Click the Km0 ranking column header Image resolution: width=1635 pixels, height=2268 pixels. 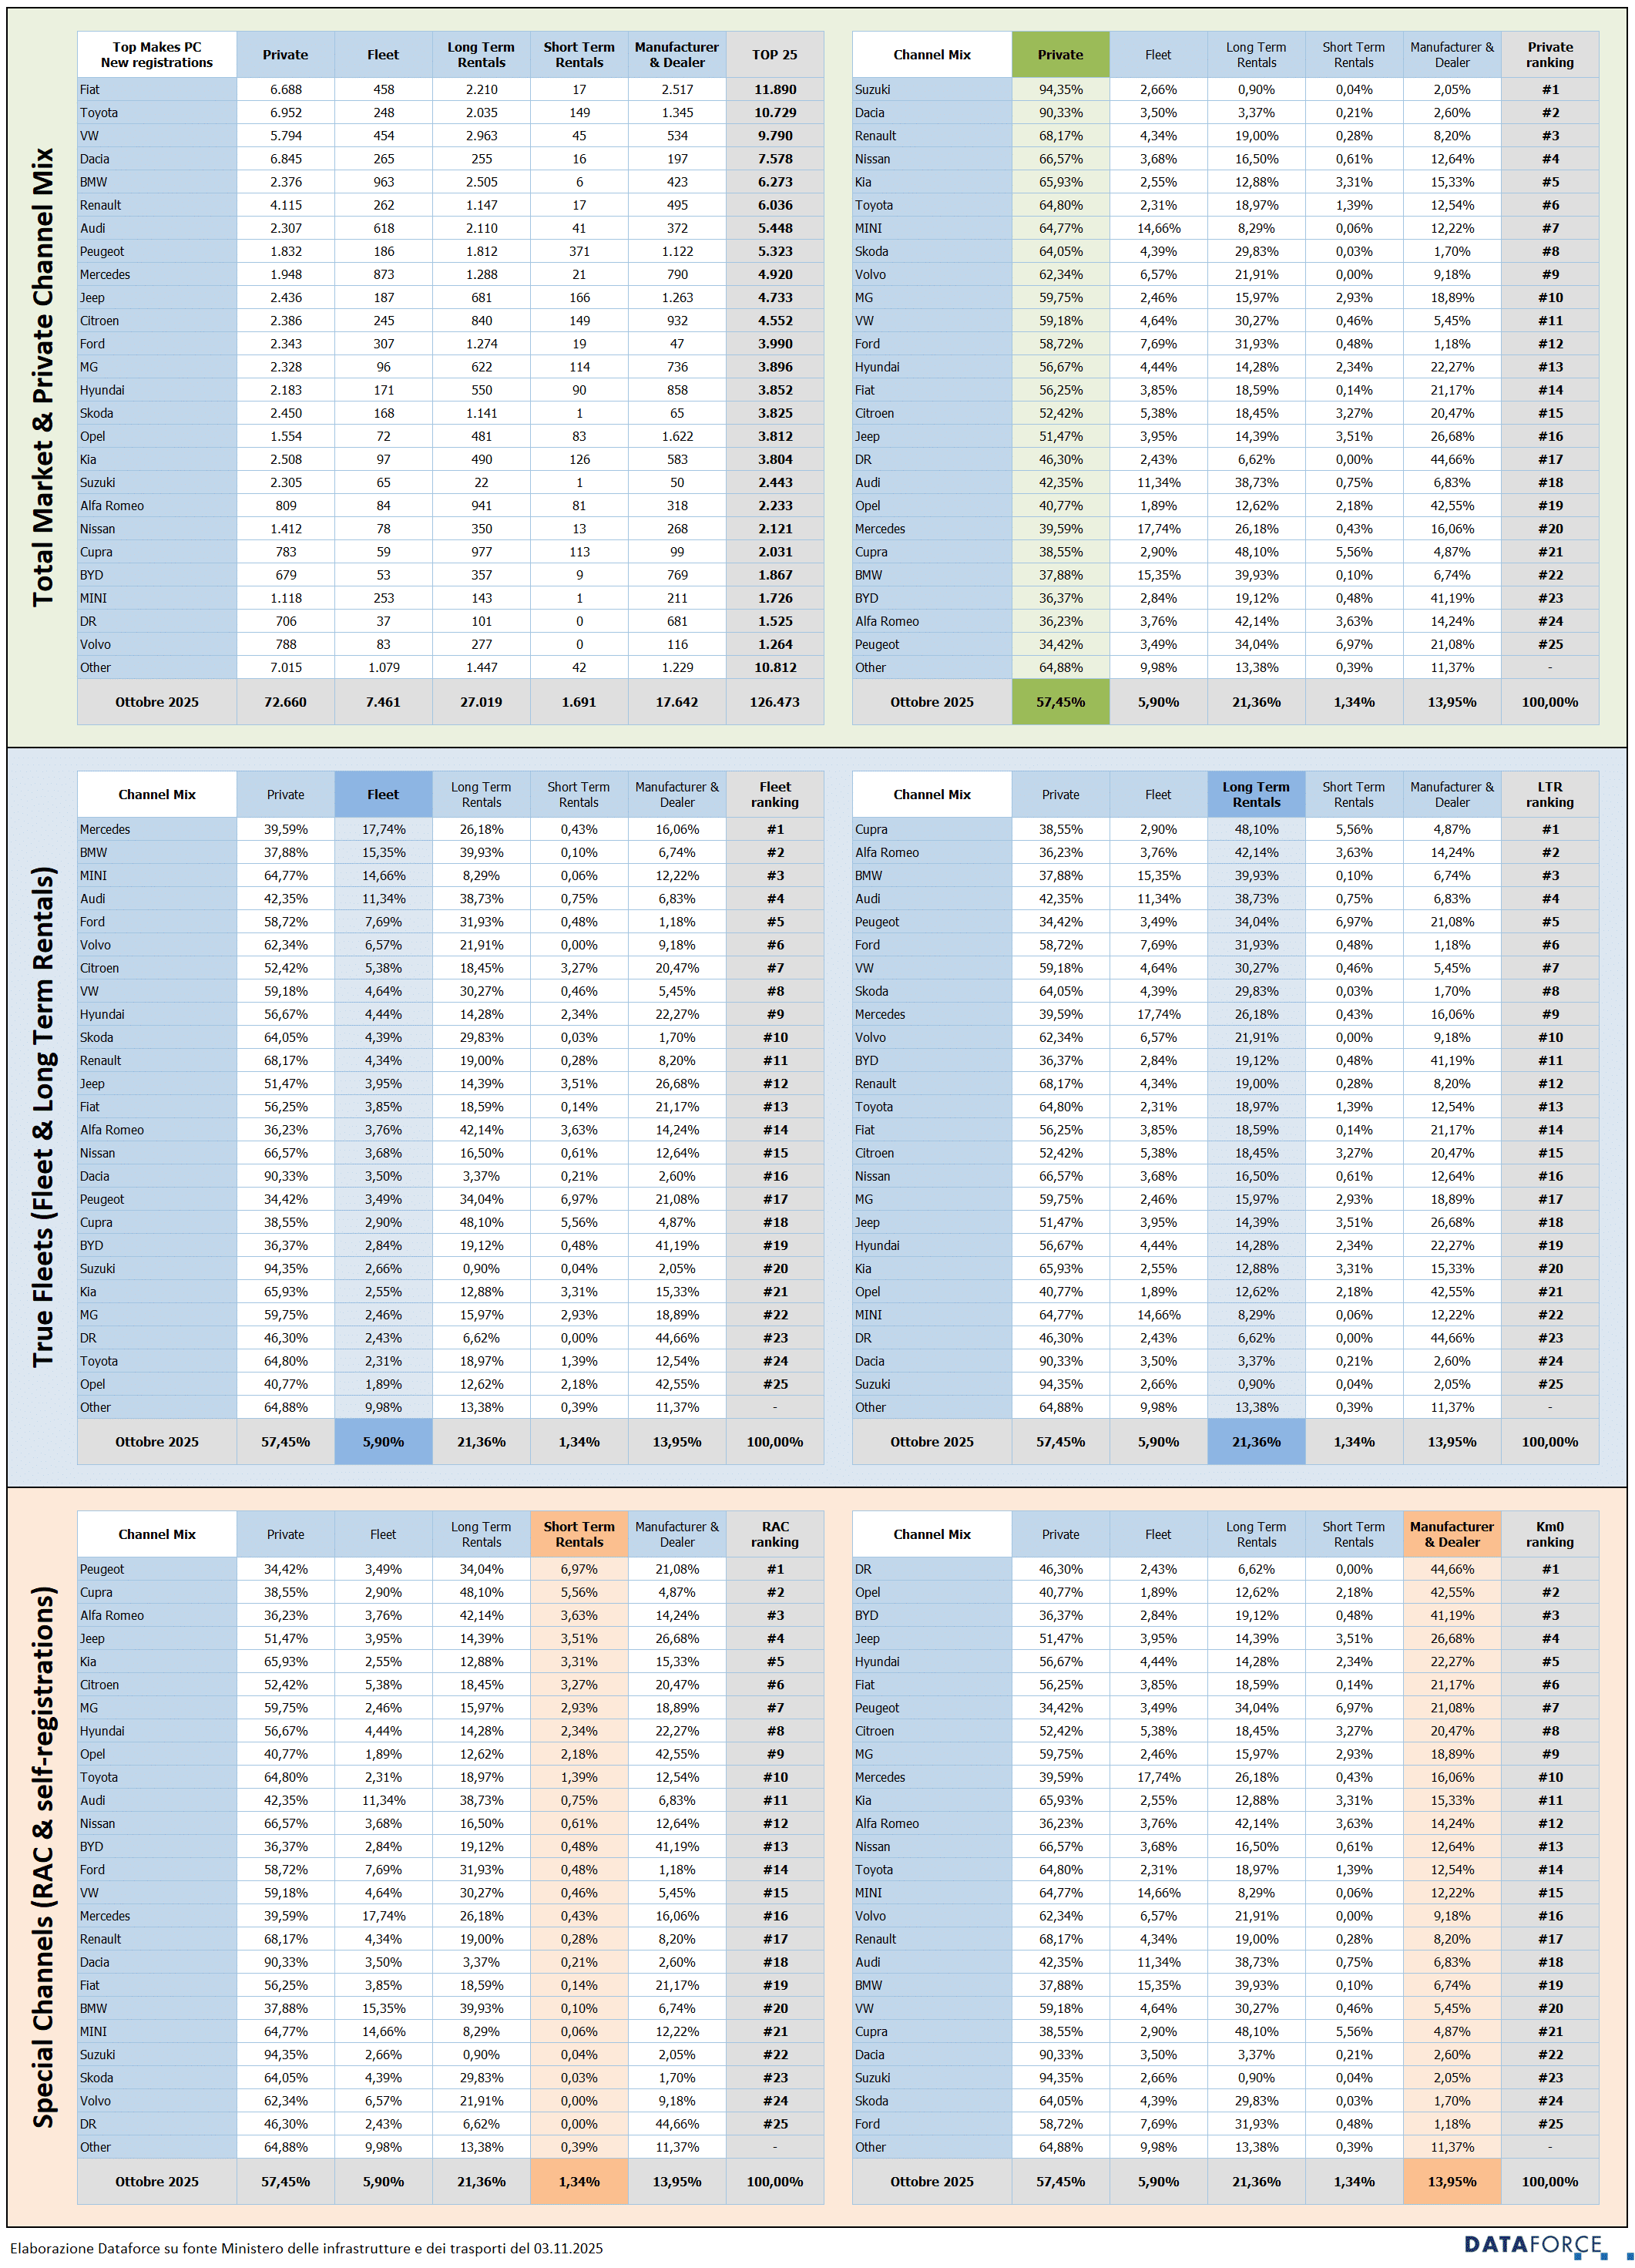click(x=1549, y=1534)
